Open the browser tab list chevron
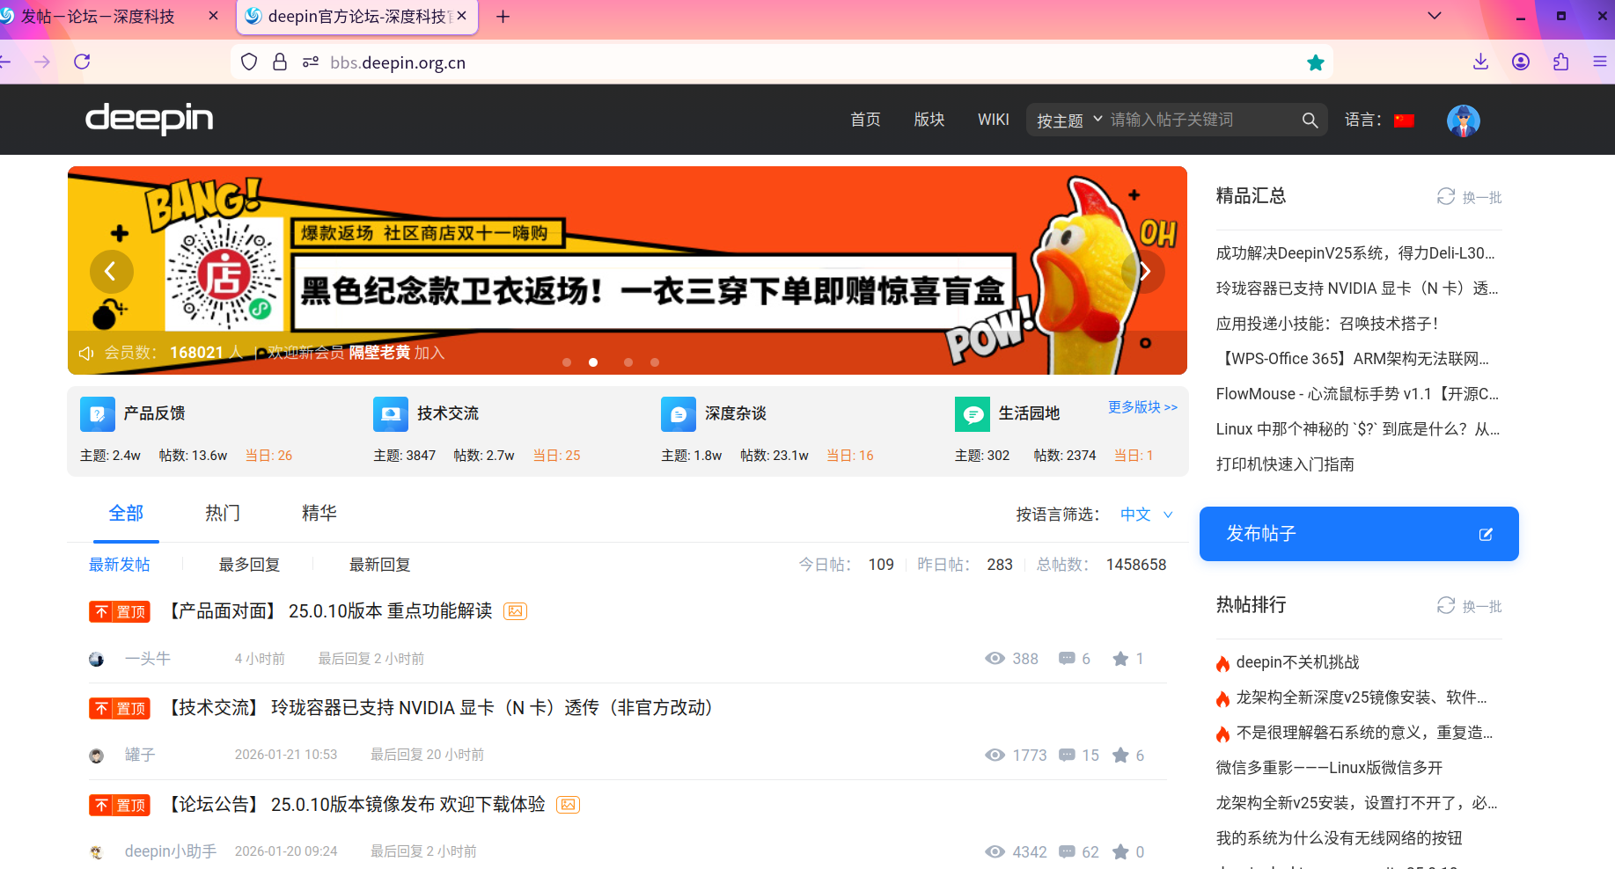 (1434, 15)
